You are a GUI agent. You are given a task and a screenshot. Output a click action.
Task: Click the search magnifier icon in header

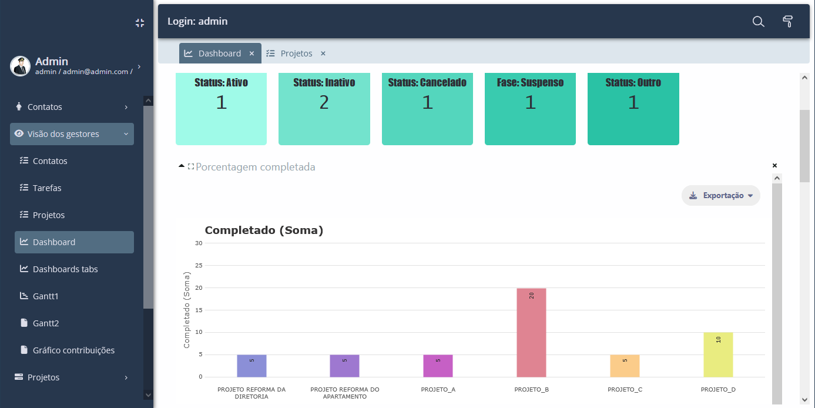759,22
